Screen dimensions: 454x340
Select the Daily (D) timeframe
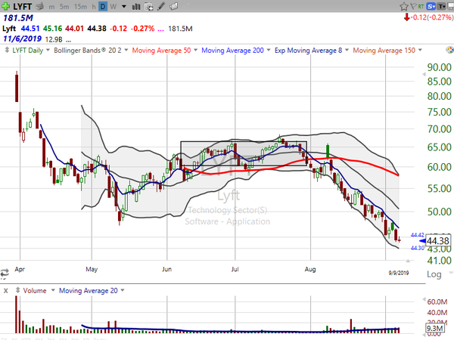pos(104,5)
